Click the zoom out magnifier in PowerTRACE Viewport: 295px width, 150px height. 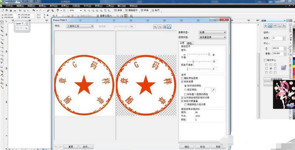pos(160,27)
